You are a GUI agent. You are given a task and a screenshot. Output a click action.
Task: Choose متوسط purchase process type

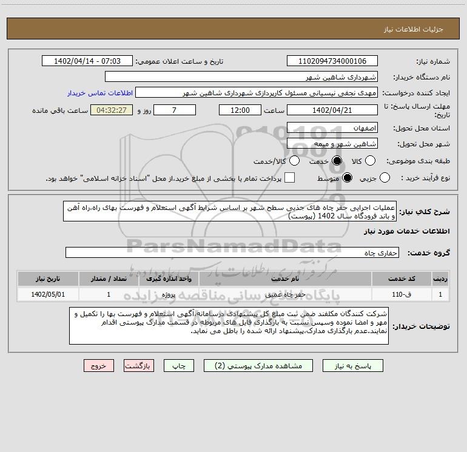click(x=348, y=178)
